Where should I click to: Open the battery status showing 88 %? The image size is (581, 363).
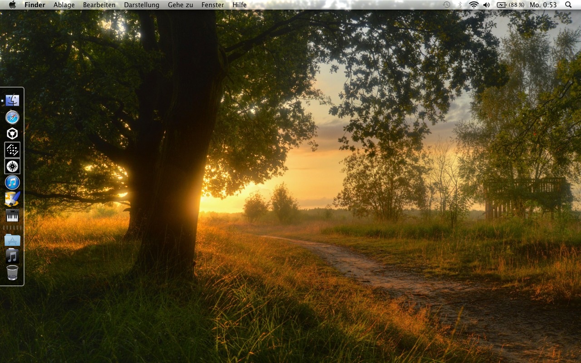point(510,5)
